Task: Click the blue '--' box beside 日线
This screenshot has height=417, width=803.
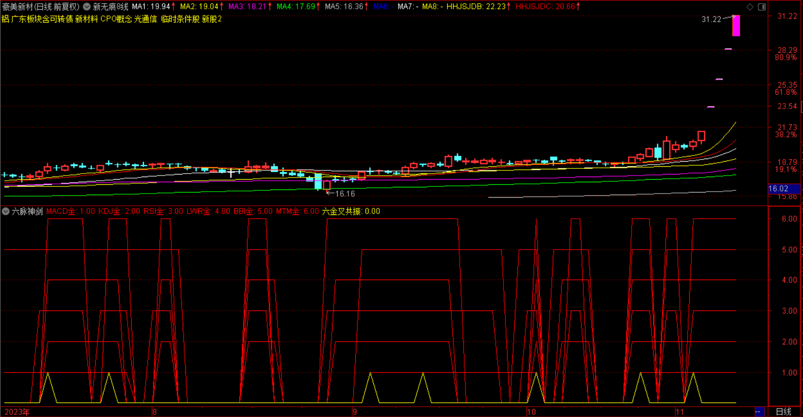Action: click(759, 412)
